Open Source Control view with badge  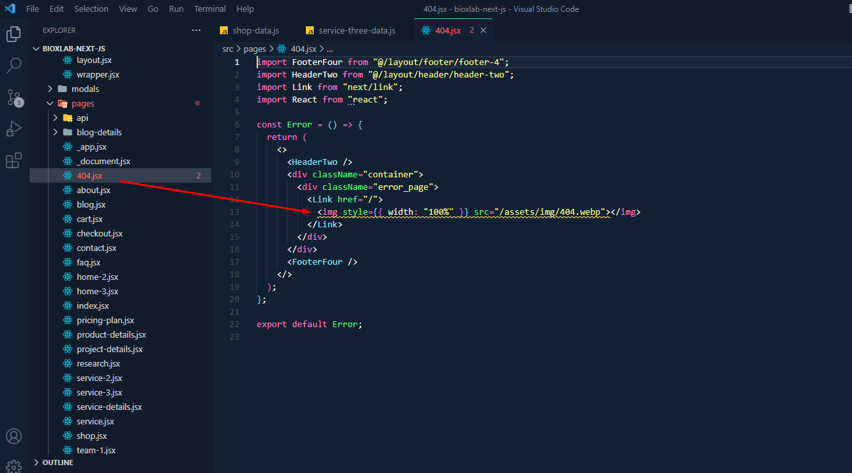pos(14,98)
